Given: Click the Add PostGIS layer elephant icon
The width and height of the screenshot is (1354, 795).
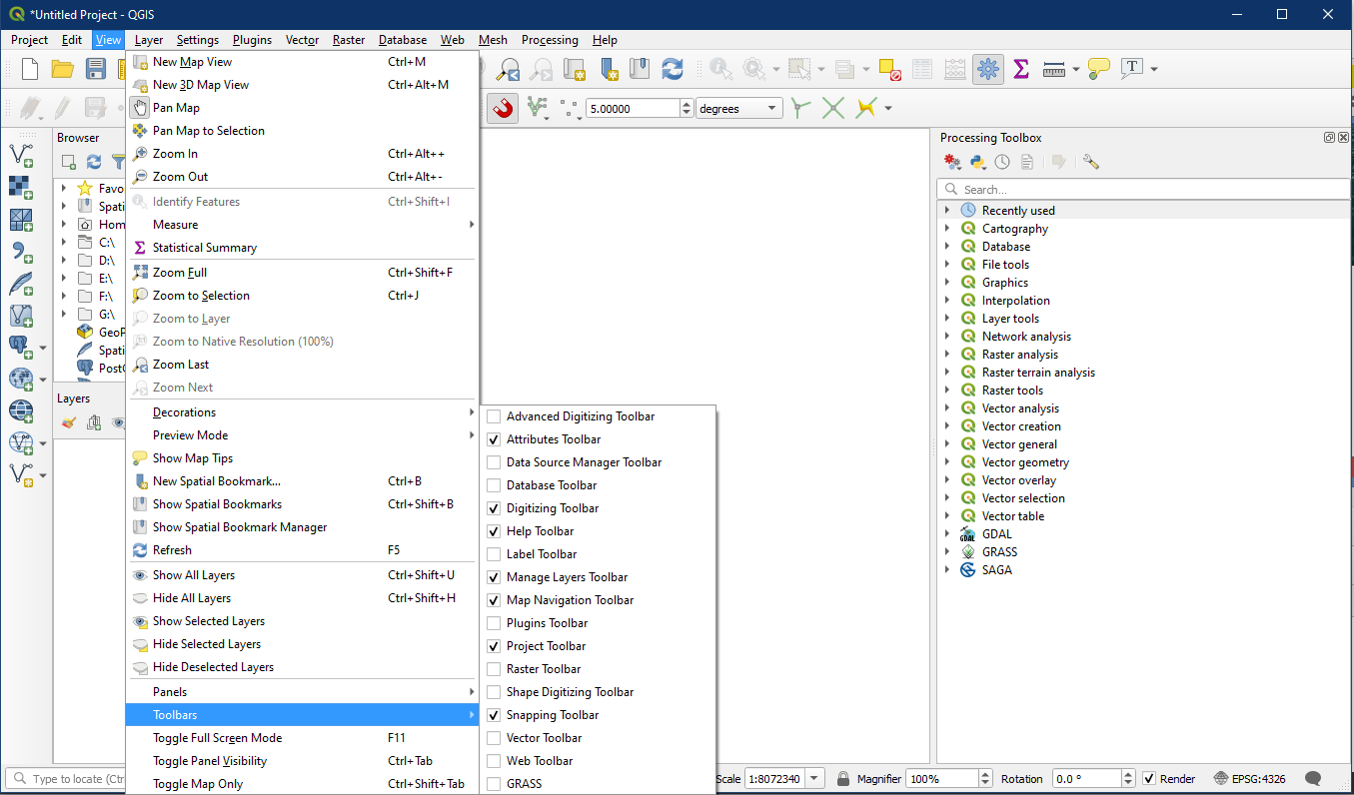Looking at the screenshot, I should coord(20,346).
